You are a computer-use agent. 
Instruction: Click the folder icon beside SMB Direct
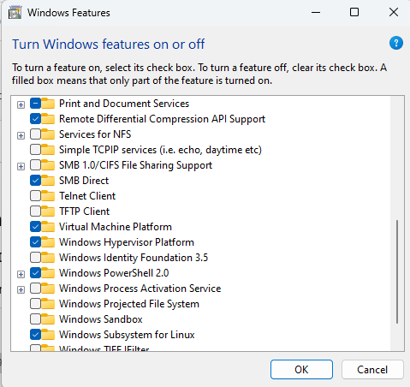48,181
